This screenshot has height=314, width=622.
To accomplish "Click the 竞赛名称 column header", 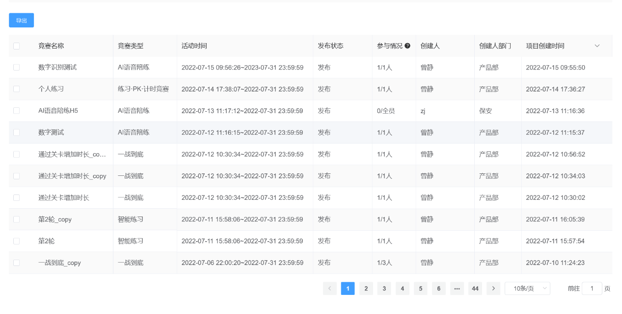I will tap(51, 46).
